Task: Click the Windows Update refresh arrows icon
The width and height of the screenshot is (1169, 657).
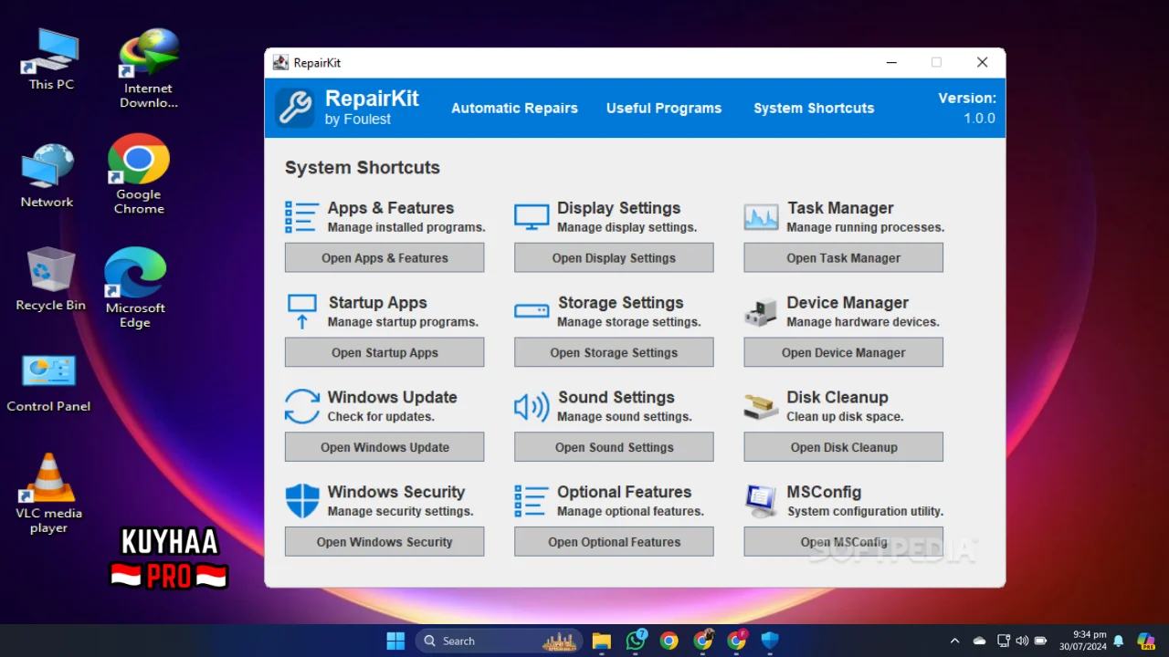Action: coord(301,406)
